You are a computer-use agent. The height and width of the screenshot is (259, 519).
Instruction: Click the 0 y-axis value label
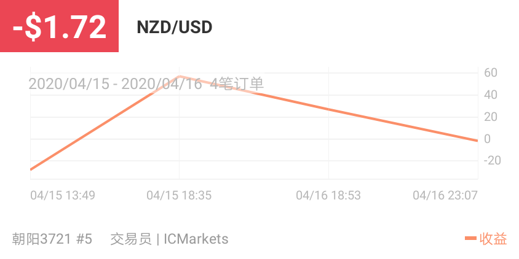(x=487, y=139)
